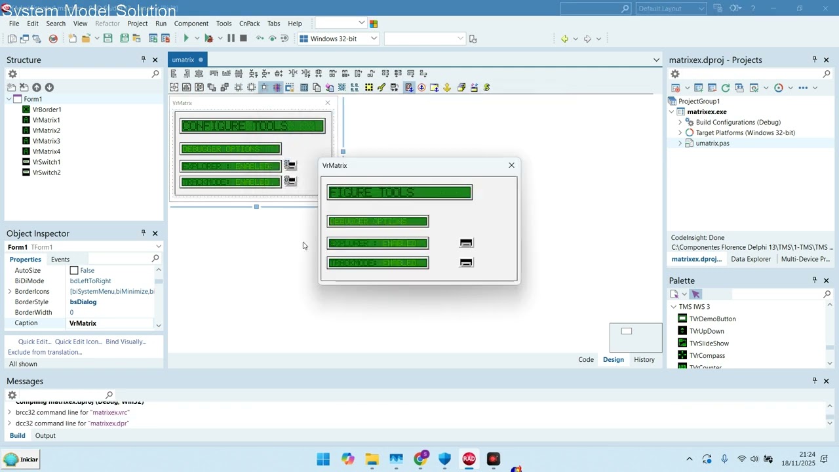
Task: Move down in Structure with down arrow
Action: pos(49,87)
